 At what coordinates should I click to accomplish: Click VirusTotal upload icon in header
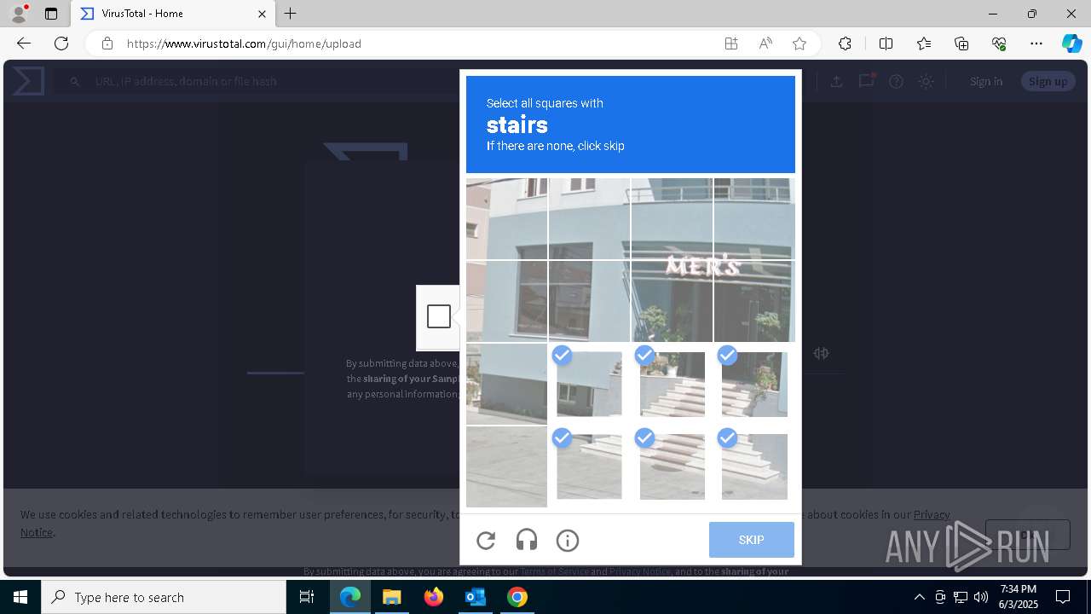pos(837,81)
